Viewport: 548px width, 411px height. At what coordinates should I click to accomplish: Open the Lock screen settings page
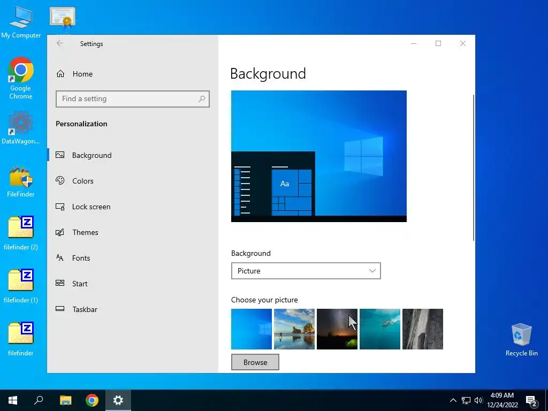(x=133, y=207)
